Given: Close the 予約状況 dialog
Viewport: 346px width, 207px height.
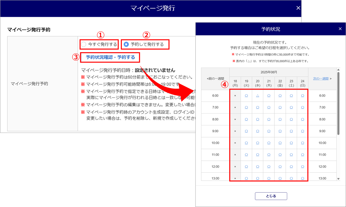Looking at the screenshot, I should tap(340, 29).
